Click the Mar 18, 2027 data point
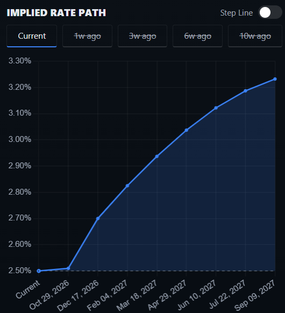This screenshot has height=313, width=285. click(157, 156)
